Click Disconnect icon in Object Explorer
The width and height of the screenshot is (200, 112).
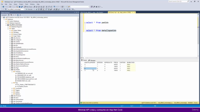tap(11, 15)
